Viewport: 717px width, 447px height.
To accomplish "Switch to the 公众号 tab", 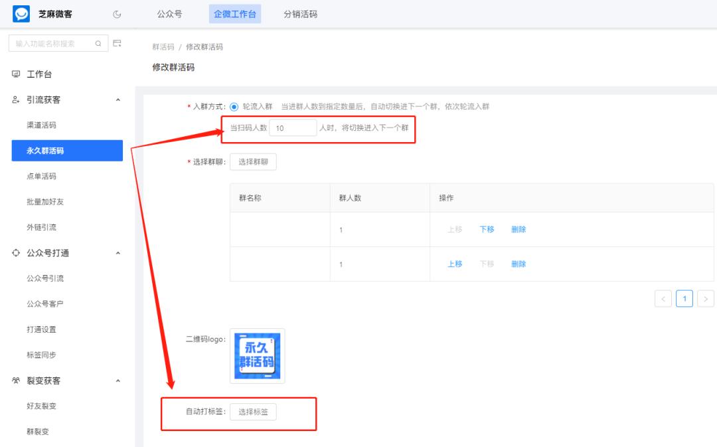I will [169, 13].
